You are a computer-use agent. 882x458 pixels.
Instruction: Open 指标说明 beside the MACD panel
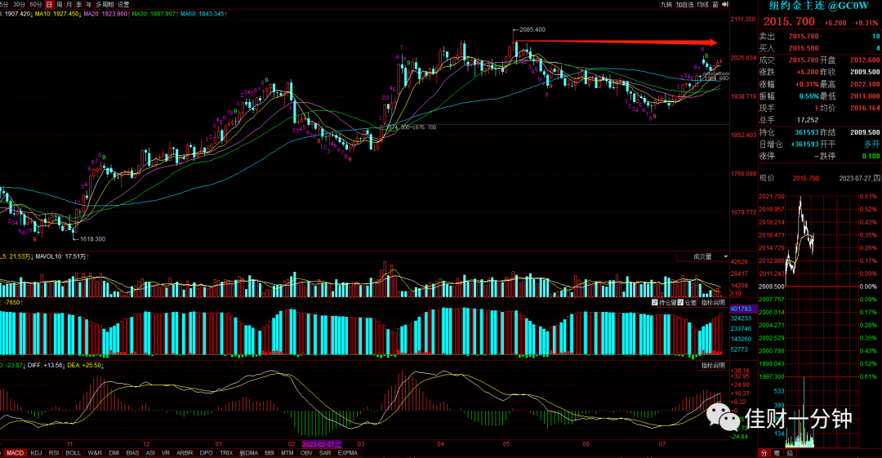point(713,366)
